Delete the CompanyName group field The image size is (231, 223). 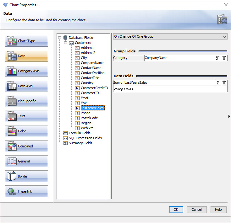click(x=224, y=58)
